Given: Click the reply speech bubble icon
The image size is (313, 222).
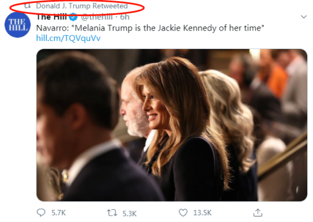Looking at the screenshot, I should [x=41, y=213].
